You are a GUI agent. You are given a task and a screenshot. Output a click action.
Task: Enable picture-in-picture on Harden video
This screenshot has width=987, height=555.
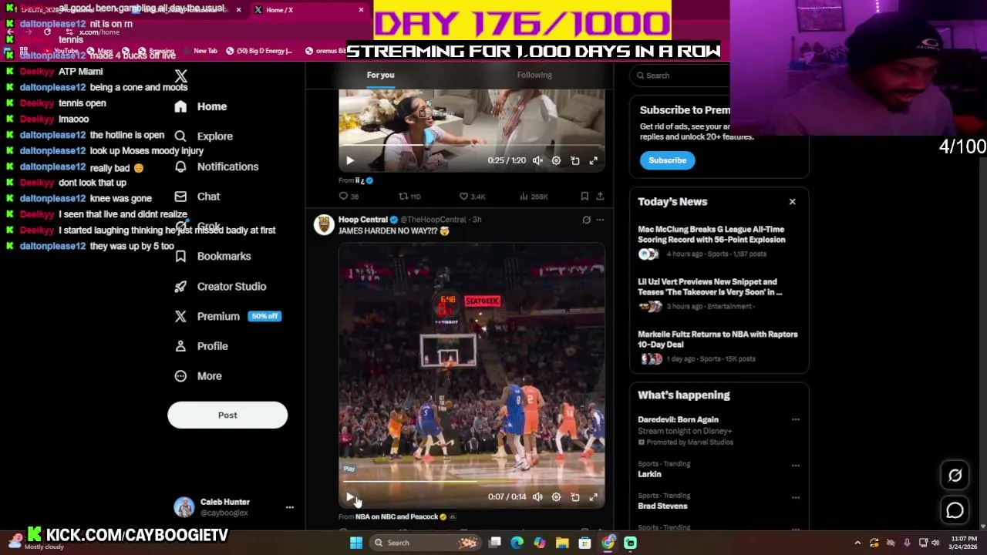coord(574,497)
